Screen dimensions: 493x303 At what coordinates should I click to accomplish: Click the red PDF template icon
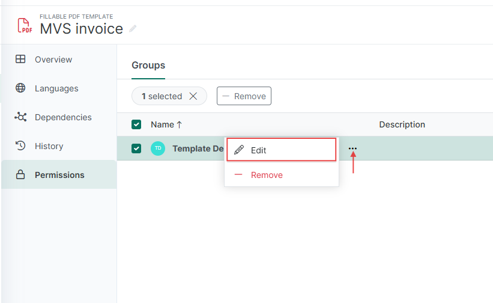click(x=25, y=25)
